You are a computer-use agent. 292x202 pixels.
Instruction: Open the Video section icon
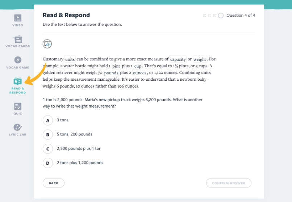pos(18,18)
